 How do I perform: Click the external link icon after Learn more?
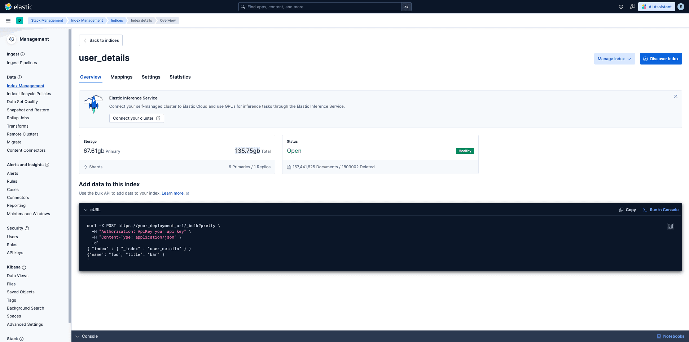[x=188, y=194]
